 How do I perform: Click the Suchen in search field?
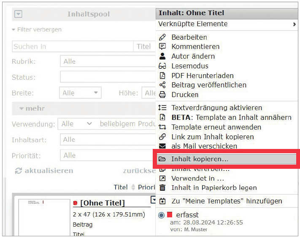tap(73, 46)
